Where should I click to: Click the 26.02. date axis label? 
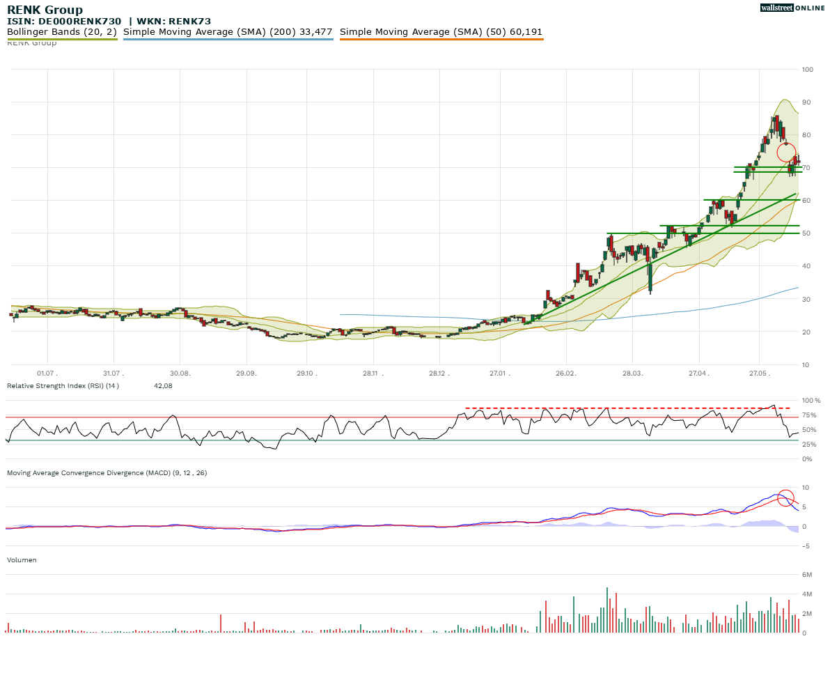[566, 373]
